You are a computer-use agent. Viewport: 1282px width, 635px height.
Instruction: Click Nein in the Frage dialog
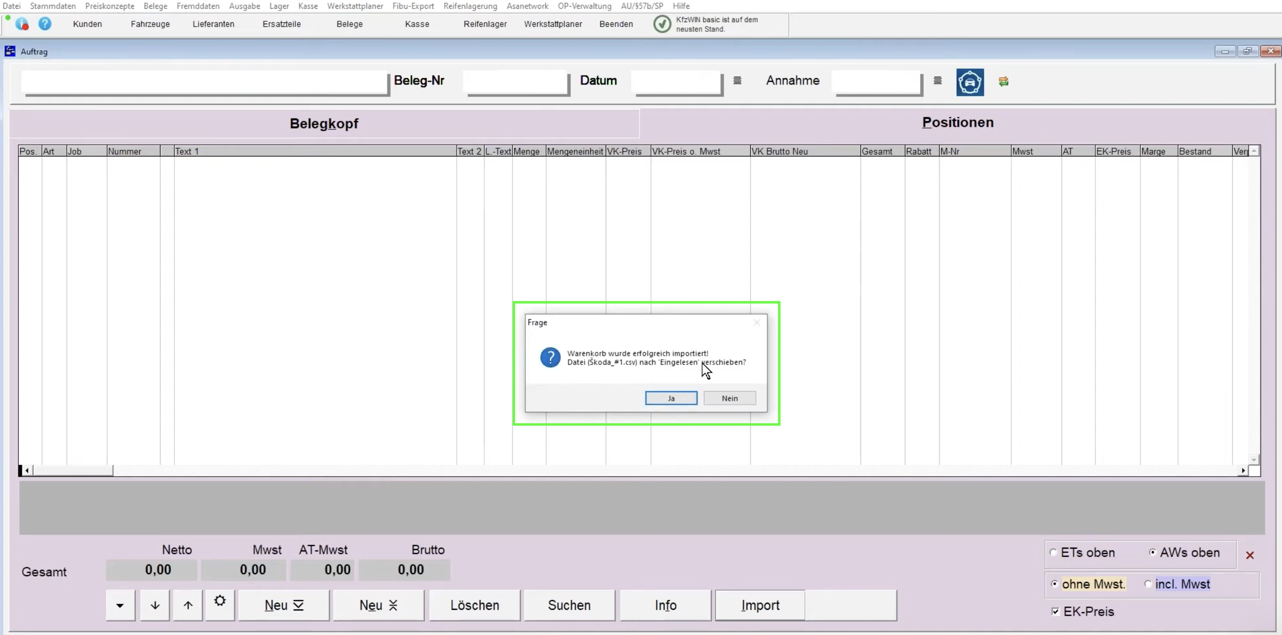729,398
